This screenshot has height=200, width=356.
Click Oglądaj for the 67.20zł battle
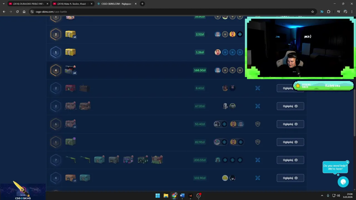pos(290,106)
